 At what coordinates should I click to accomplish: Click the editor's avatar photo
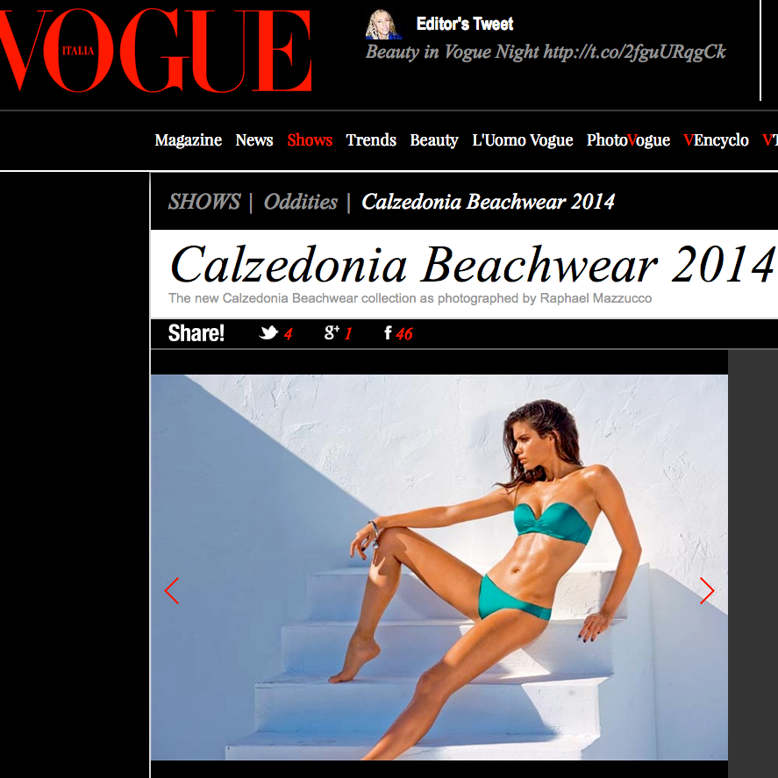(383, 25)
